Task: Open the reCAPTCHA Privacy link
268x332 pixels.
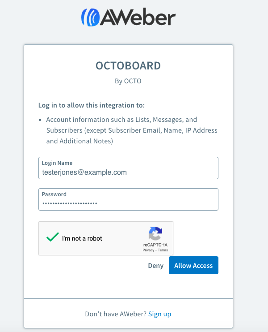Action: pyautogui.click(x=148, y=250)
